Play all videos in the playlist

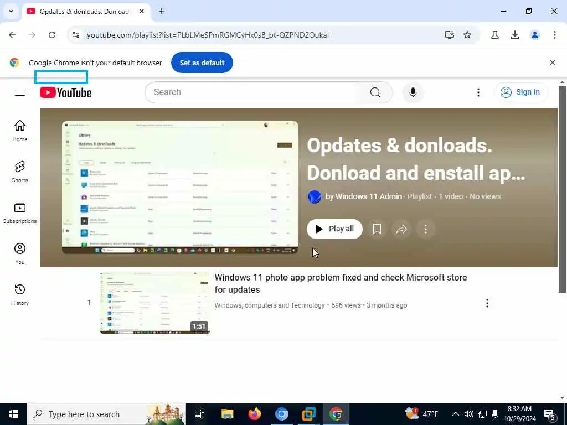[x=334, y=229]
